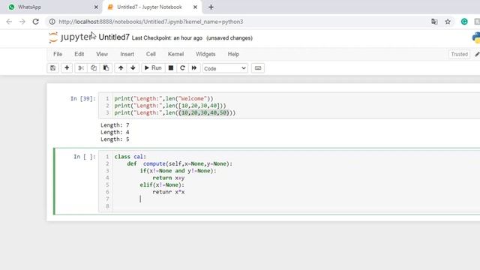Viewport: 480px width, 270px height.
Task: Close the Jupyter Notebook tab
Action: tap(195, 7)
